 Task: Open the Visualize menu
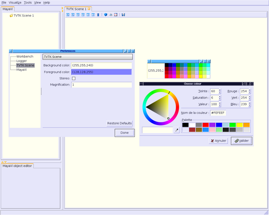(15, 3)
